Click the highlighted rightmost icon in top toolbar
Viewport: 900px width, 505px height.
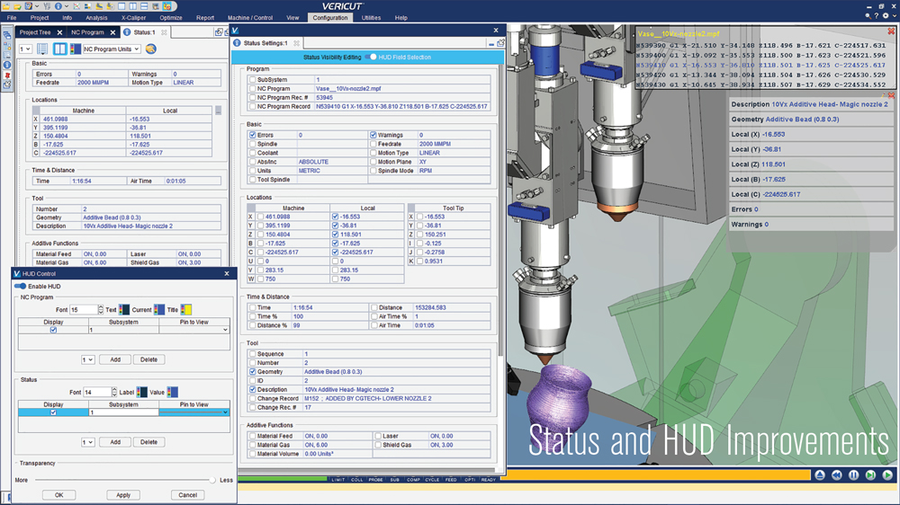coord(167,6)
